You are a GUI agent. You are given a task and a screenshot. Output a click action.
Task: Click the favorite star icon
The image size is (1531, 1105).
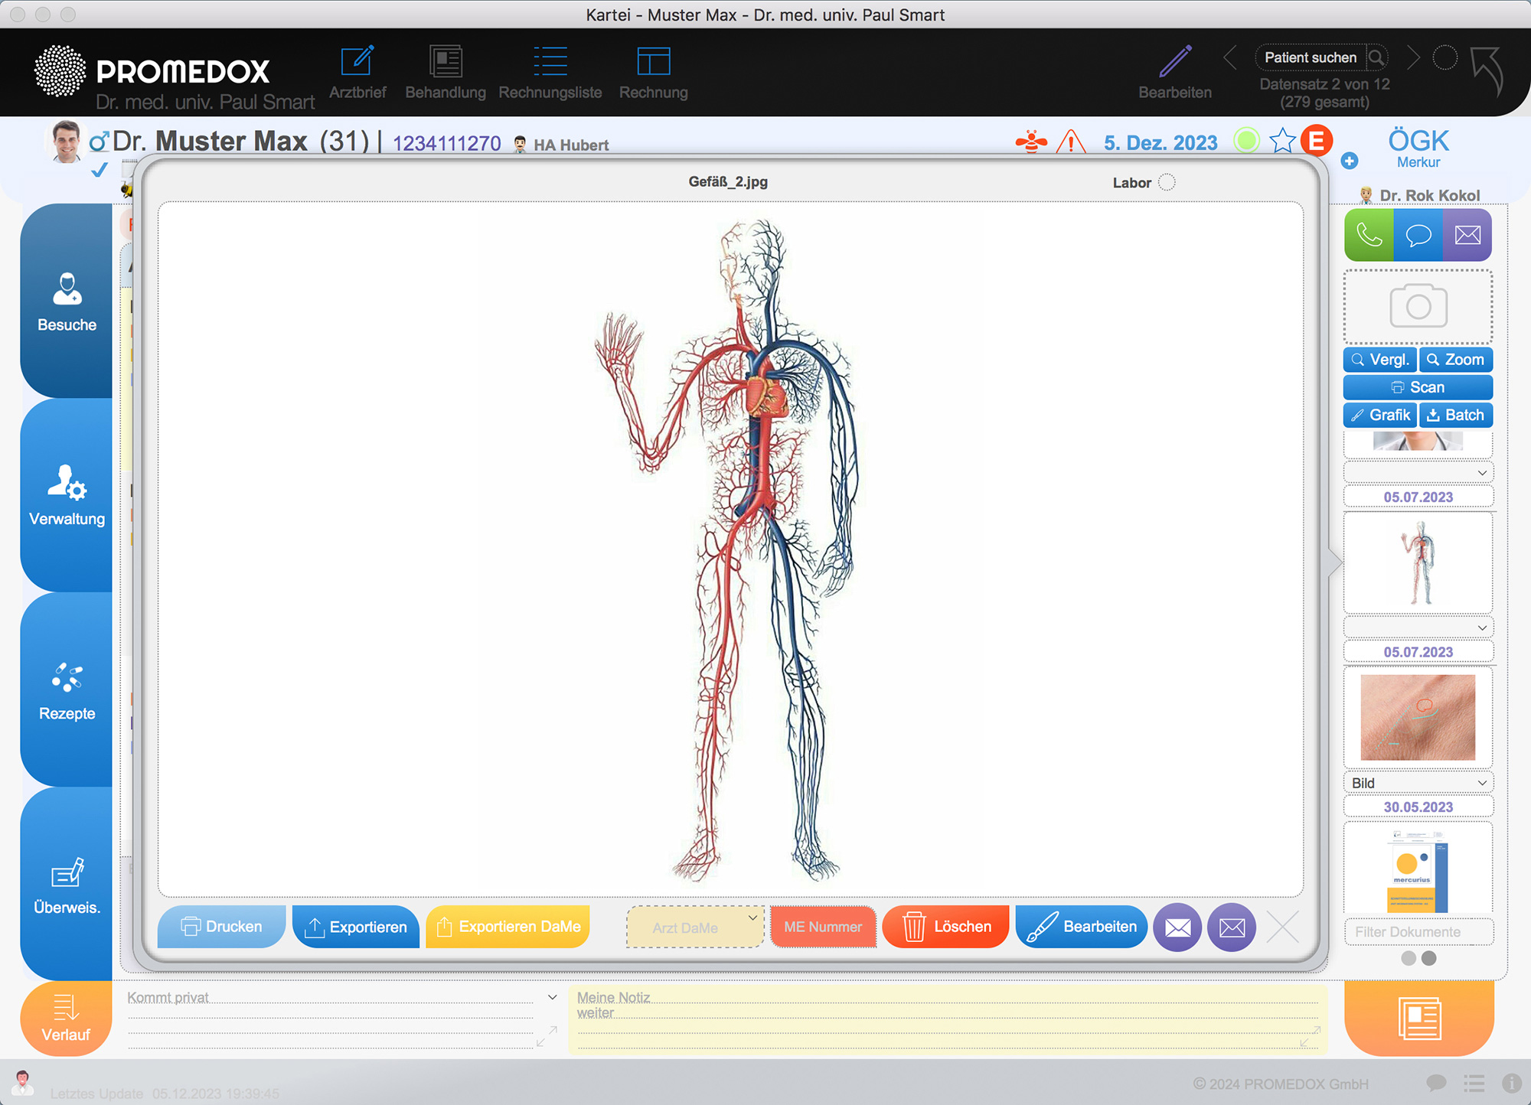pos(1282,141)
